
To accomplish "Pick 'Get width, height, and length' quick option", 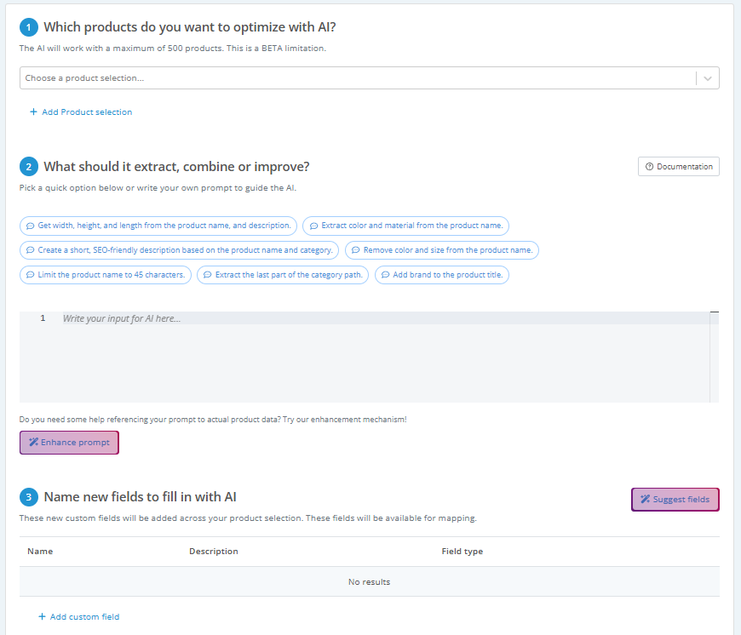I will pos(158,226).
